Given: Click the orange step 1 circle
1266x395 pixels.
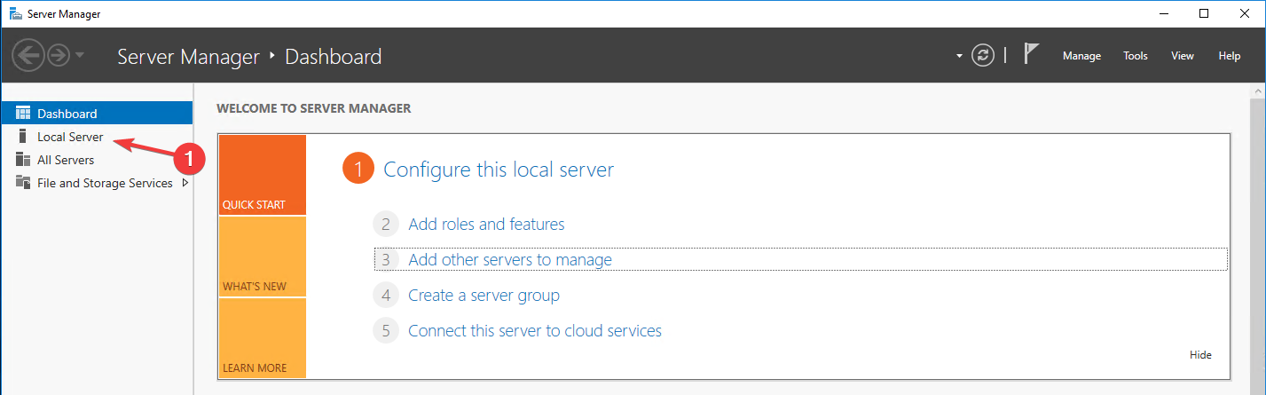Looking at the screenshot, I should tap(358, 170).
